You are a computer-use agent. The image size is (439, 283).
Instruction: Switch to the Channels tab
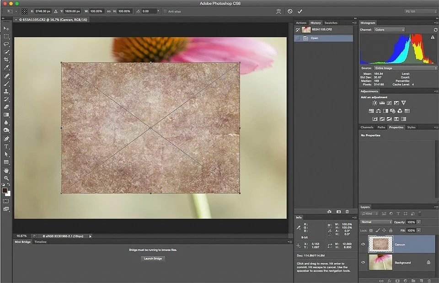click(x=367, y=127)
